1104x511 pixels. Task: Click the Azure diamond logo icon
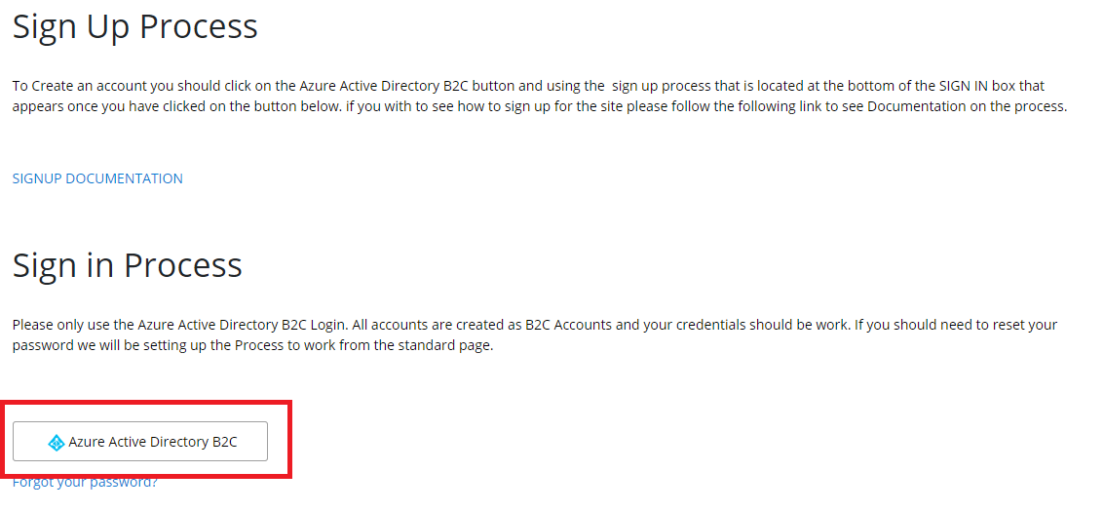57,443
